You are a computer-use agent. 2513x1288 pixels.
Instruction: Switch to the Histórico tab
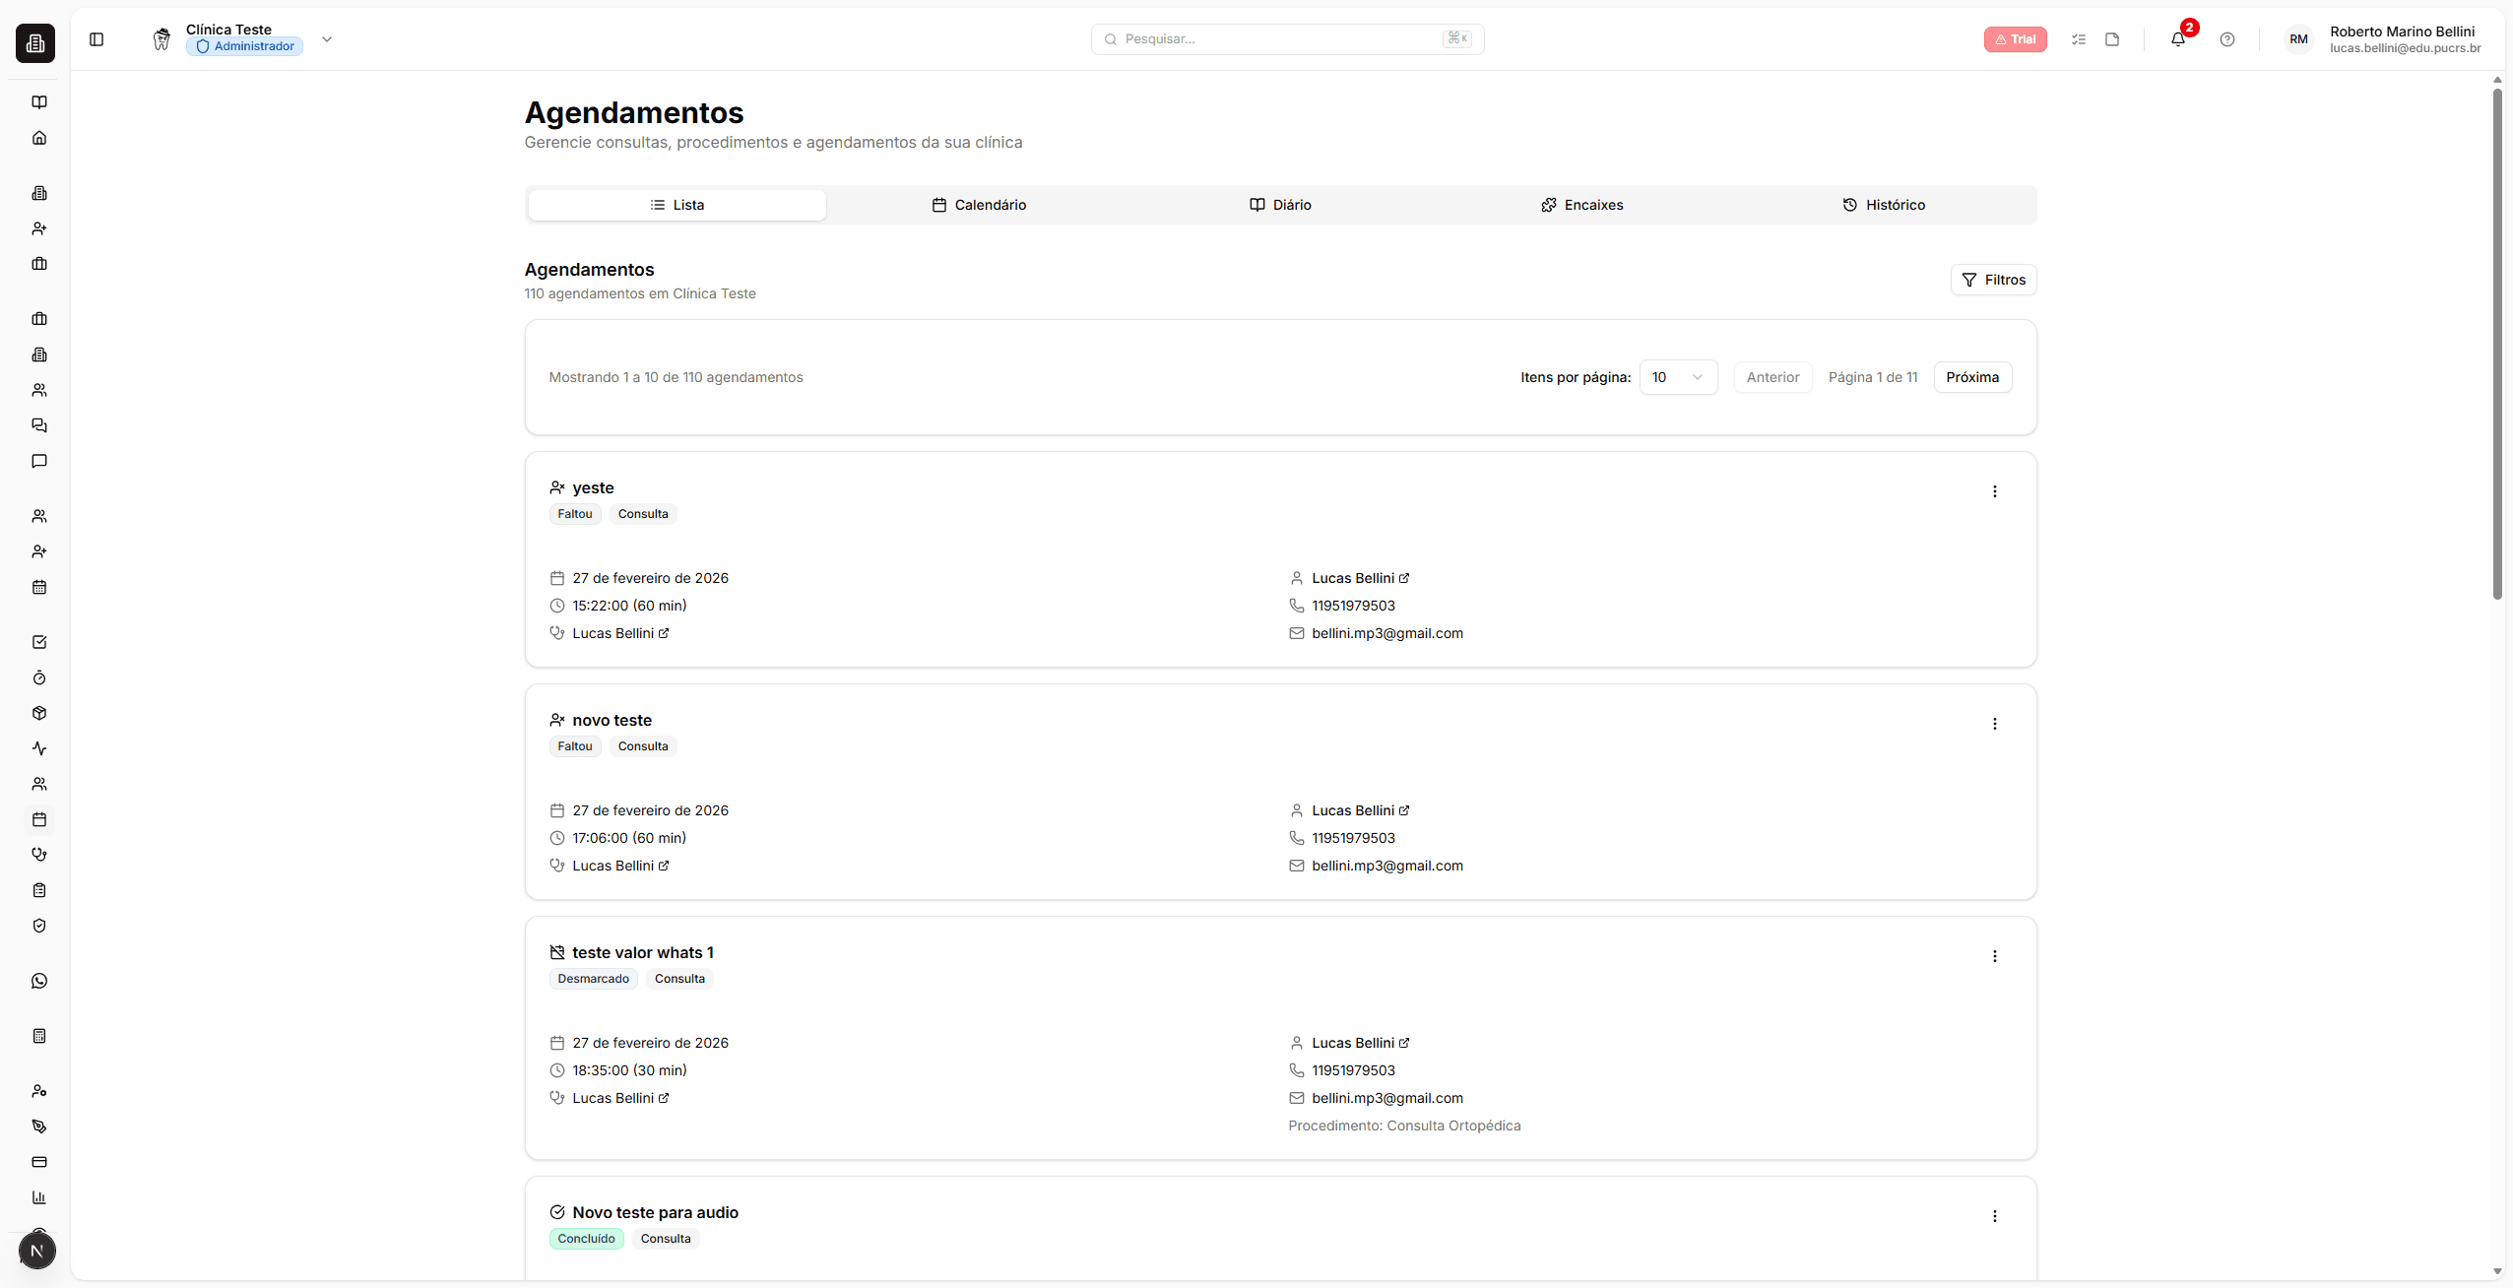(1883, 205)
